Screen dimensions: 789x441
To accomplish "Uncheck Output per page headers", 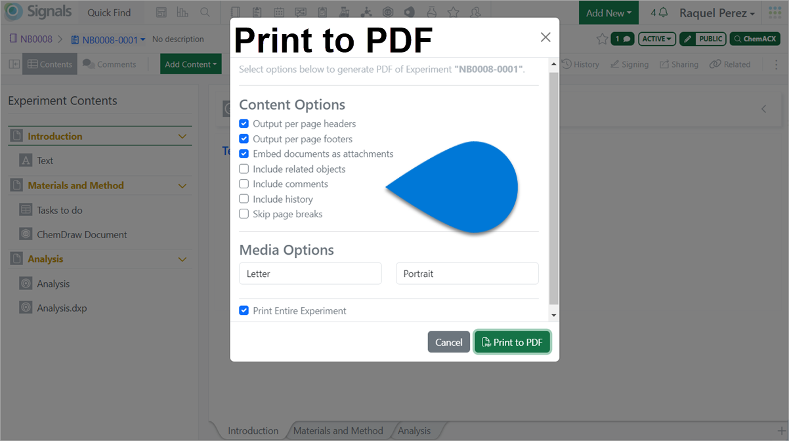I will [x=244, y=123].
